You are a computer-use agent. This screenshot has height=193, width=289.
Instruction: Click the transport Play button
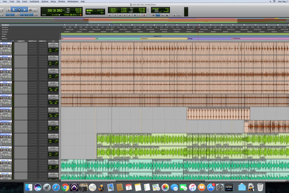140,15
